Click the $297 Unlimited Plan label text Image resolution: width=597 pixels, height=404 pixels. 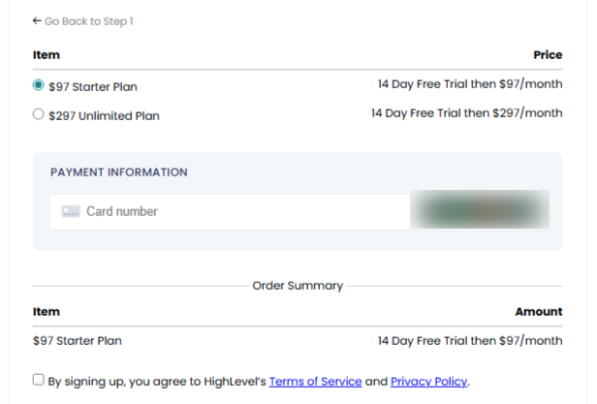(104, 116)
